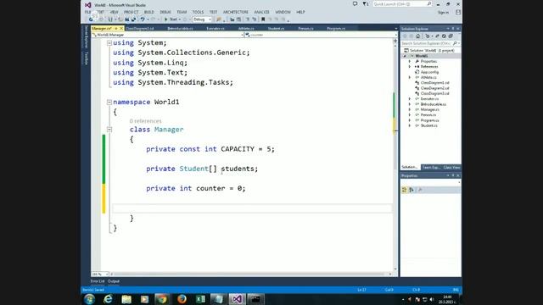Open the FILE menu
543x305 pixels.
(x=88, y=12)
